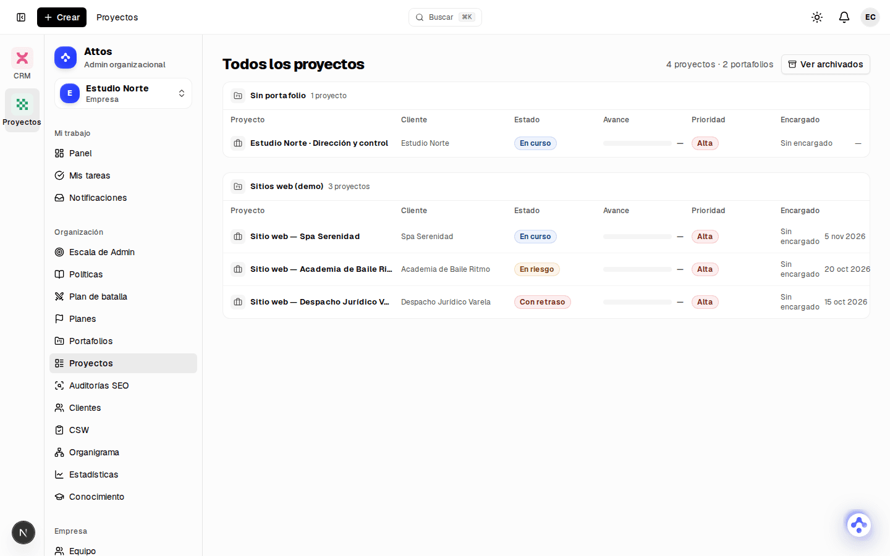Open Escala de Admin

pos(123,252)
